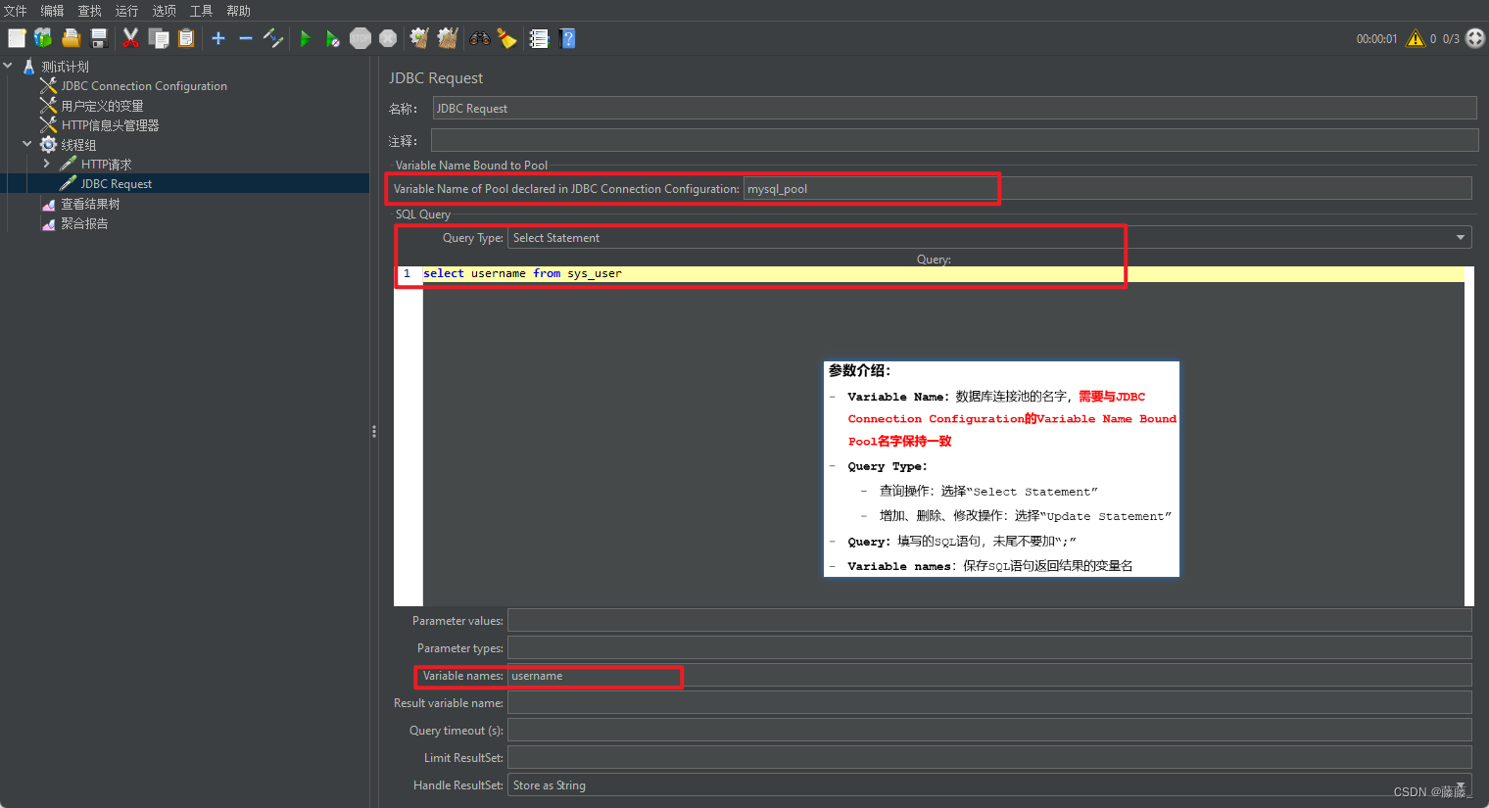Click the blue minus Collapse All icon
Viewport: 1489px width, 808px height.
pos(246,38)
